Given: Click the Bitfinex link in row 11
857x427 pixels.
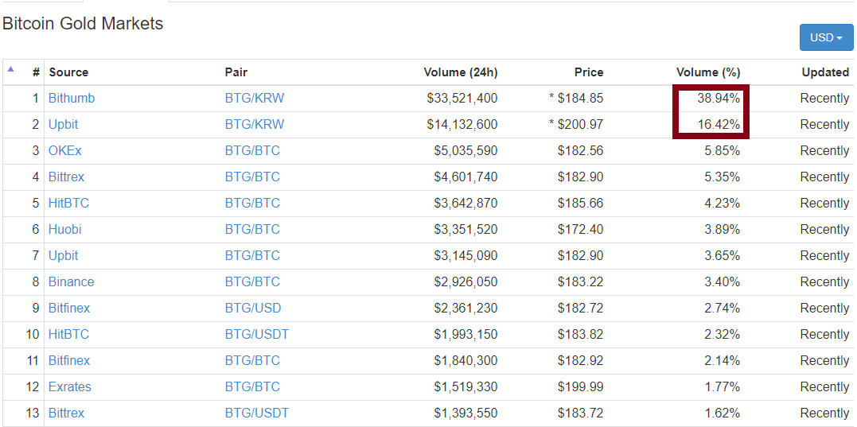Looking at the screenshot, I should tap(69, 361).
